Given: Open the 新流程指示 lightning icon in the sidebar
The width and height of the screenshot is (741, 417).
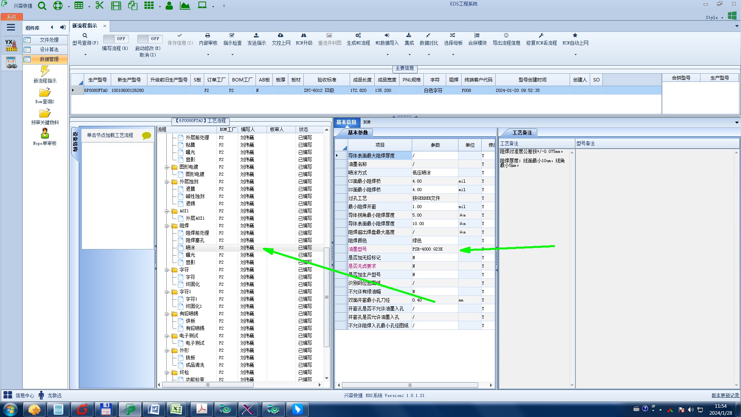Looking at the screenshot, I should coord(45,71).
